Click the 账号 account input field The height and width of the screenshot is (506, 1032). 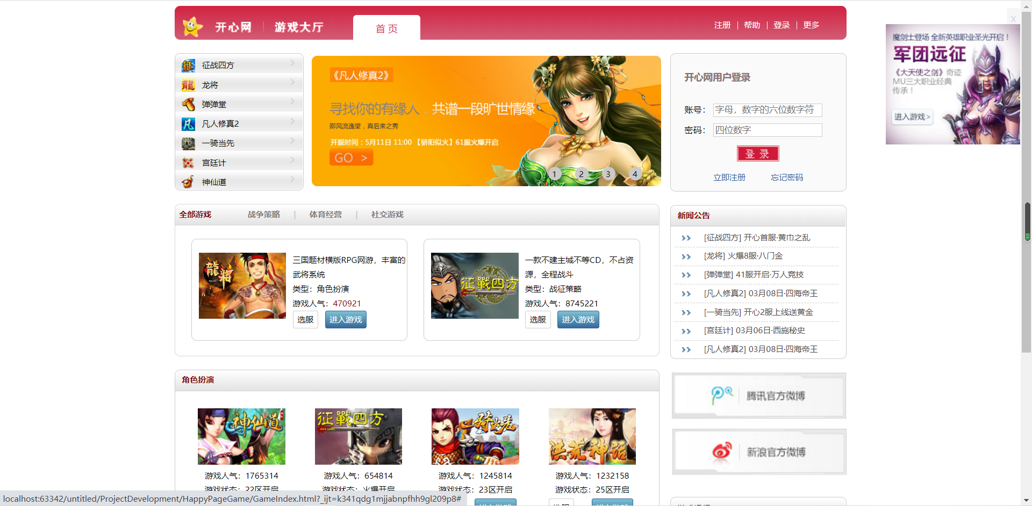click(767, 109)
